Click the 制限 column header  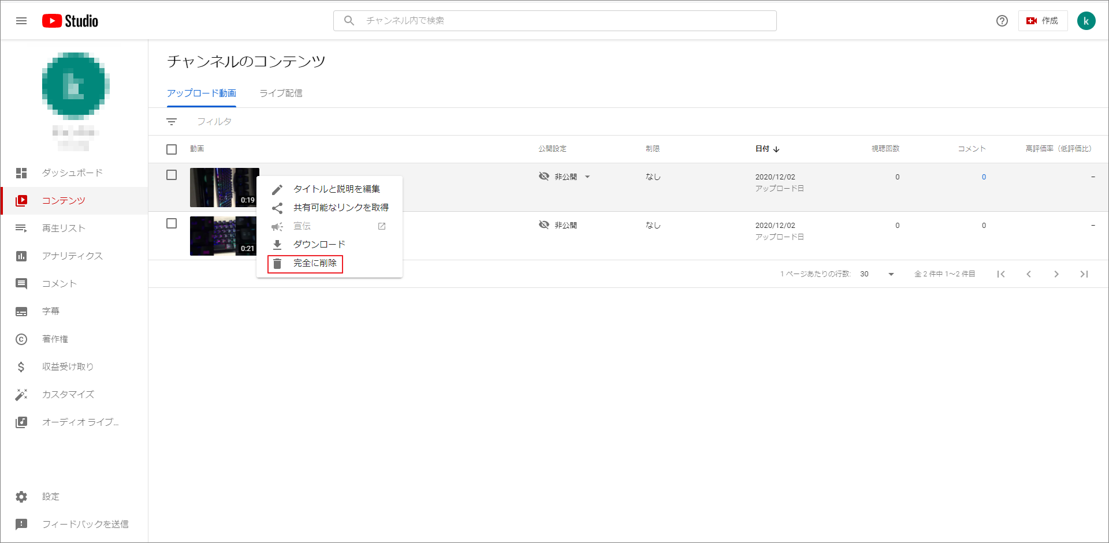[653, 149]
